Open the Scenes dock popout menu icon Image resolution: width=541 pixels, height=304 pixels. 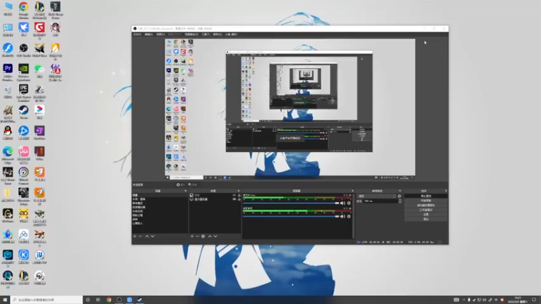185,191
